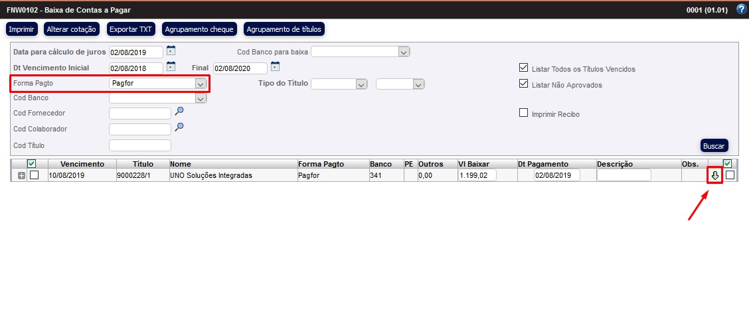The width and height of the screenshot is (749, 310).
Task: Click the Cod Colaborador search magnifier
Action: pyautogui.click(x=179, y=127)
